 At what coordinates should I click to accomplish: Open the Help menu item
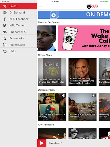pos(19,51)
